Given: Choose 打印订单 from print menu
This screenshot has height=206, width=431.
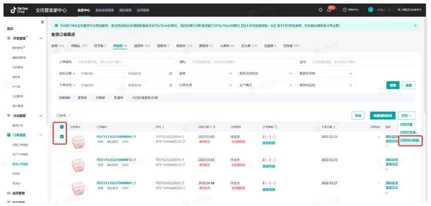Looking at the screenshot, I should coord(406,124).
